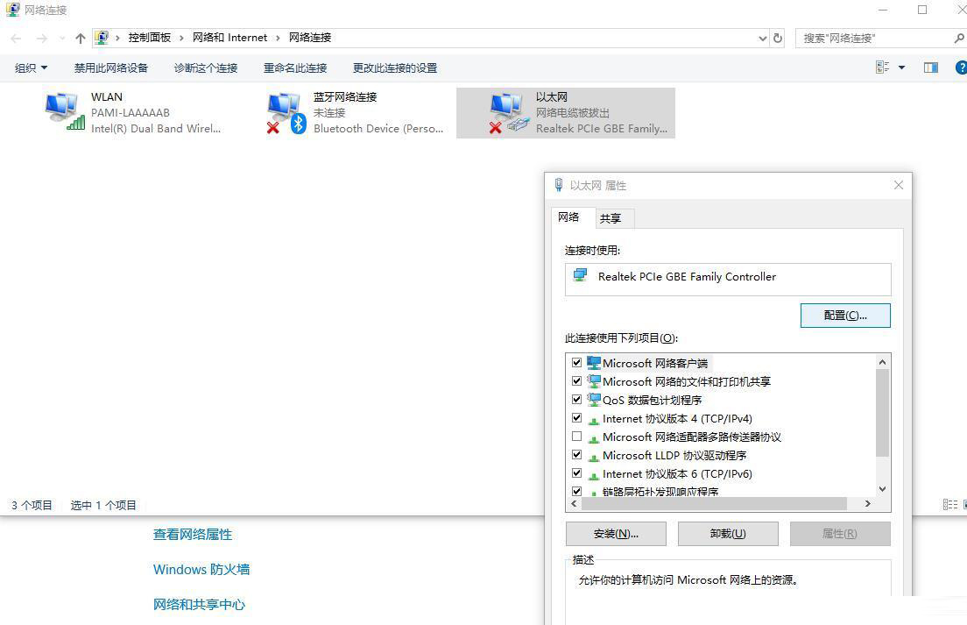Viewport: 967px width, 625px height.
Task: Click the back navigation arrow
Action: pos(15,38)
